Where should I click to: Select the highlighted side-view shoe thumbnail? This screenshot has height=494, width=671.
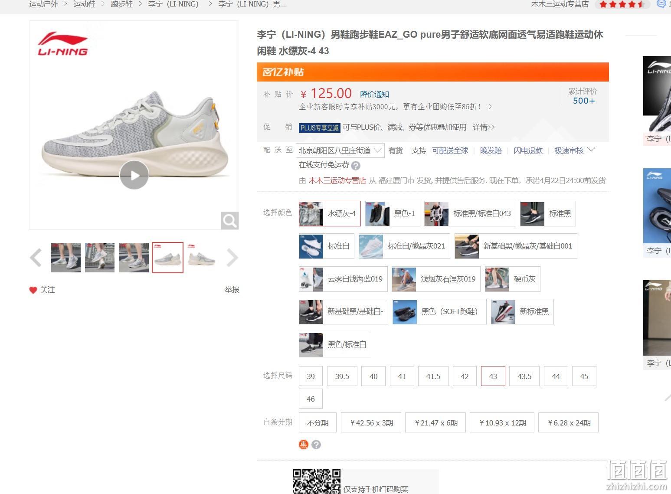[x=167, y=258]
